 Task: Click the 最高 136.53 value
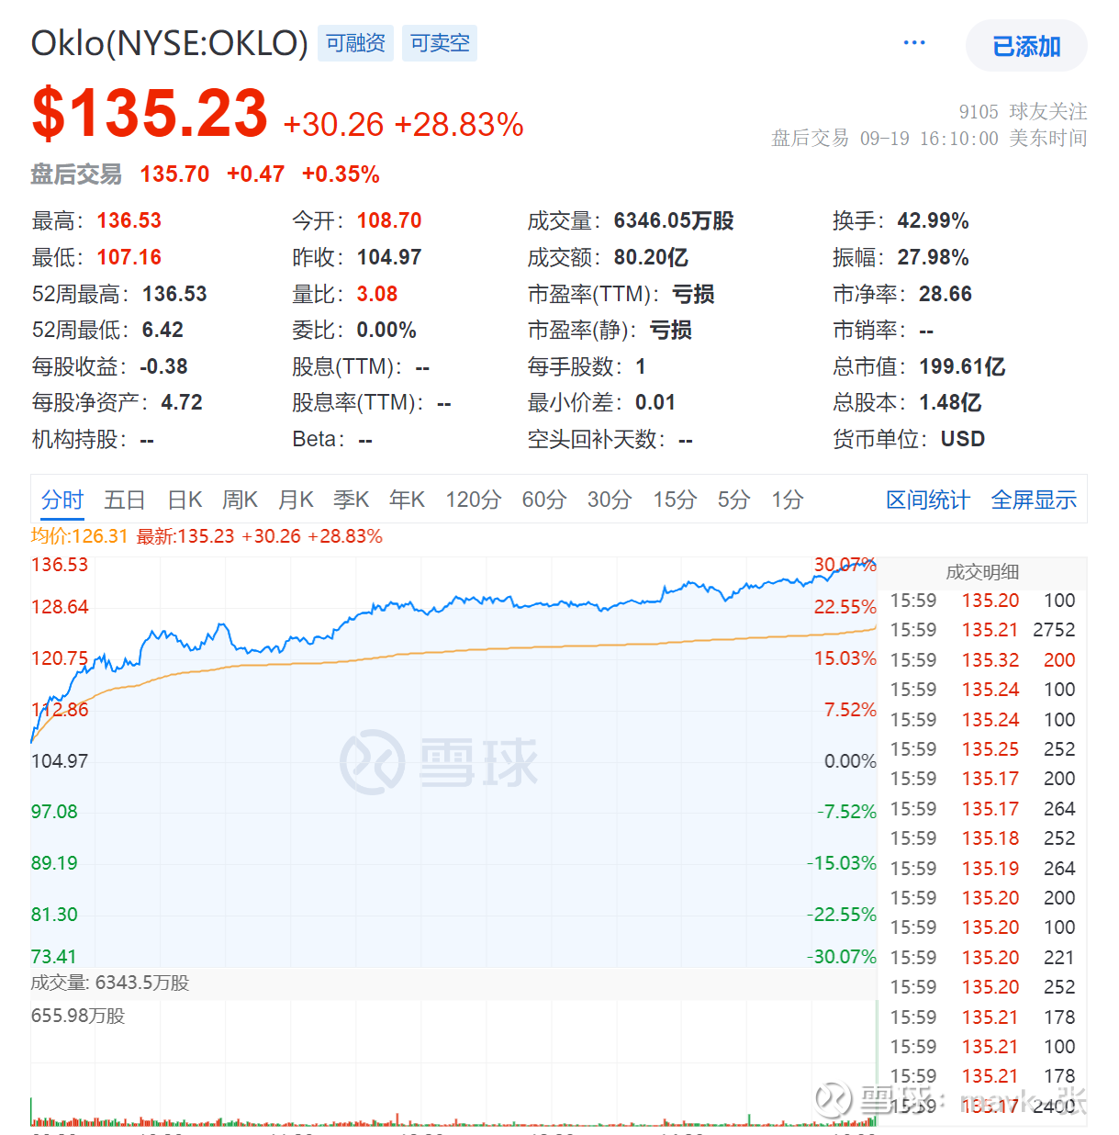(129, 220)
